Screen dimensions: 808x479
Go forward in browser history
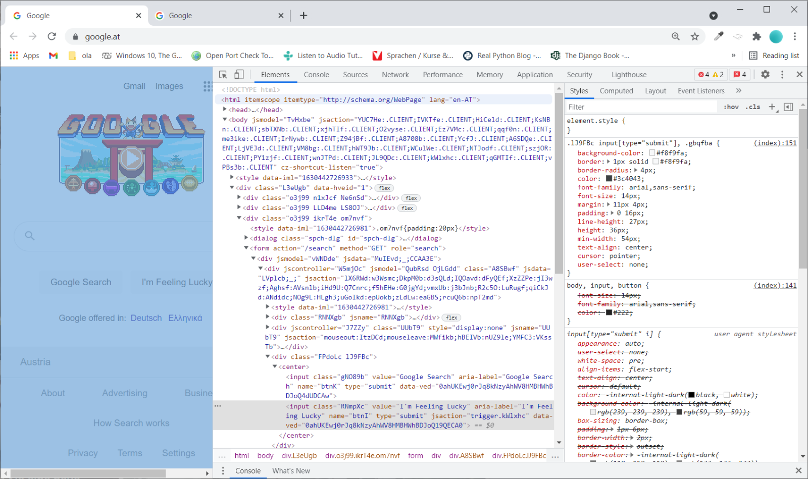point(33,36)
